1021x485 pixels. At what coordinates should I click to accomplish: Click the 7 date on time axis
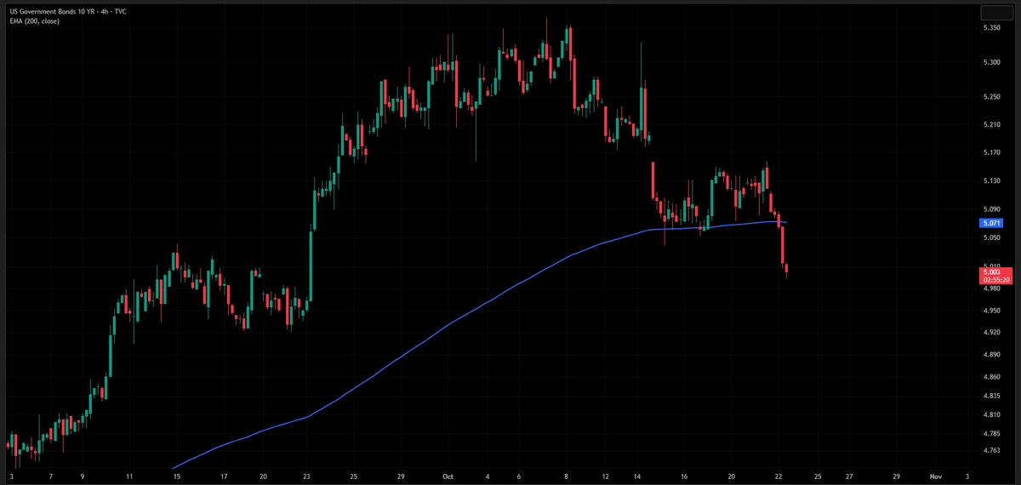click(x=51, y=477)
